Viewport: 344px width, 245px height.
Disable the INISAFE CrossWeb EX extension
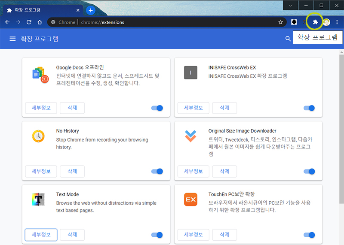(309, 108)
